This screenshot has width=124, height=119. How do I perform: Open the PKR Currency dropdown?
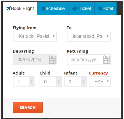(x=100, y=81)
